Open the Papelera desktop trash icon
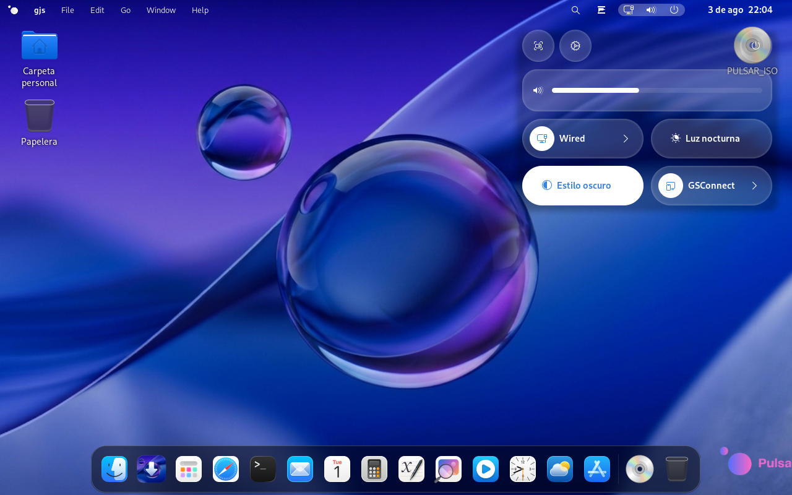The width and height of the screenshot is (792, 495). click(40, 123)
